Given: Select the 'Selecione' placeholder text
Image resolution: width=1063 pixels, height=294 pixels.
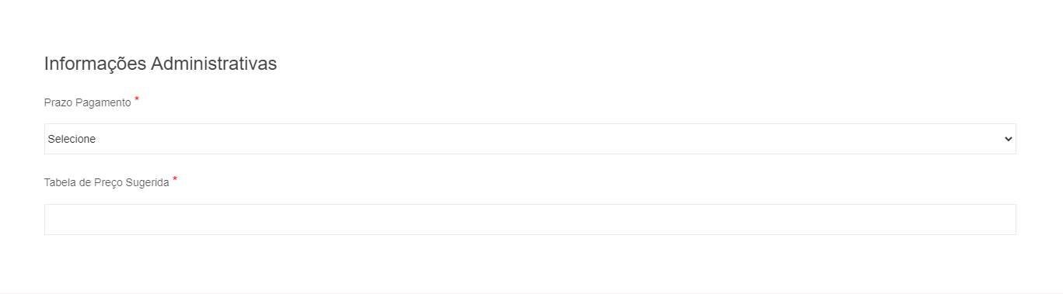Looking at the screenshot, I should (x=72, y=139).
